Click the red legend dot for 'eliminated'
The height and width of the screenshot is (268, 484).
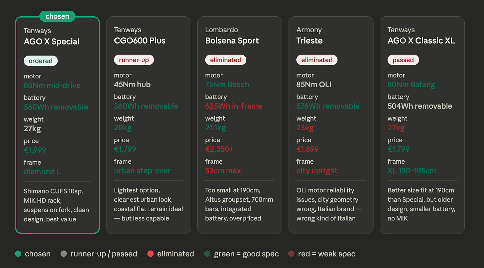point(151,254)
